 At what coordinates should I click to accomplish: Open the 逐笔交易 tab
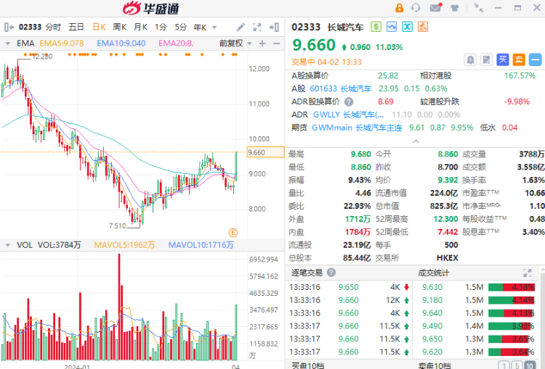(307, 273)
